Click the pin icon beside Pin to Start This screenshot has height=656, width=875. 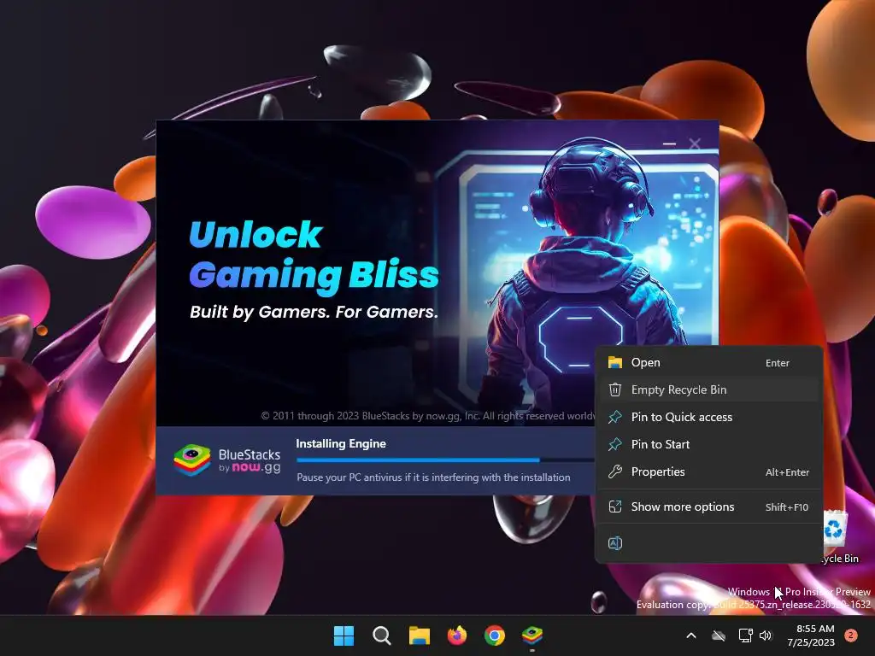(615, 444)
